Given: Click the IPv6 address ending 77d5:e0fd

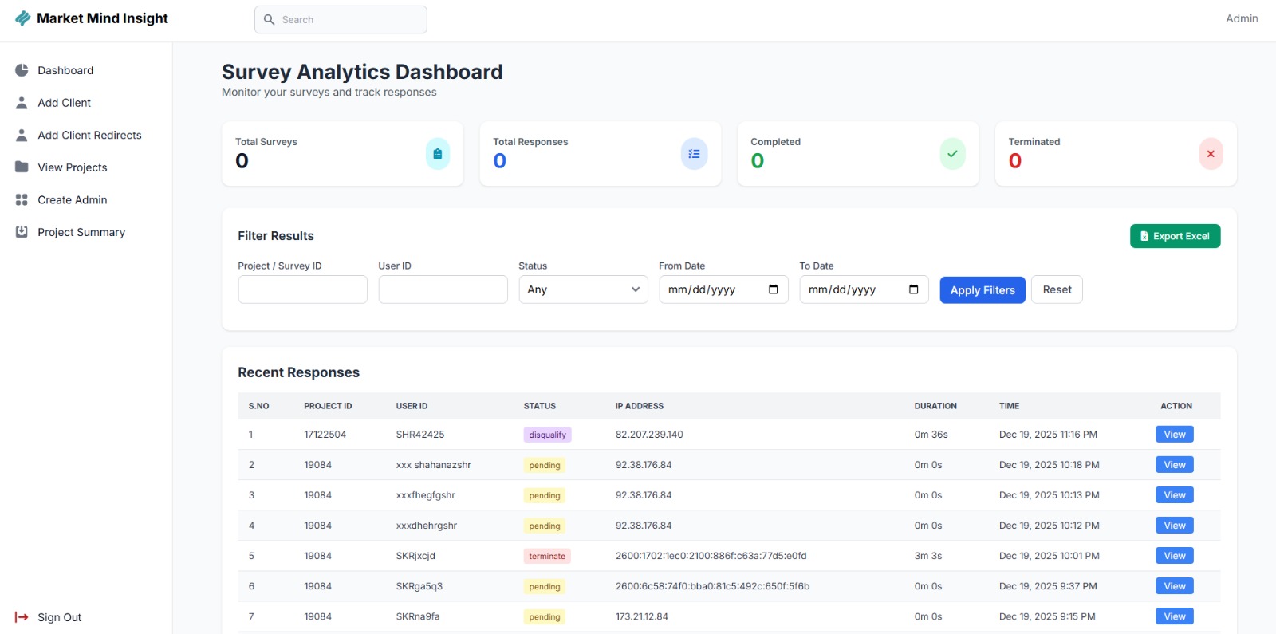Looking at the screenshot, I should tap(711, 556).
